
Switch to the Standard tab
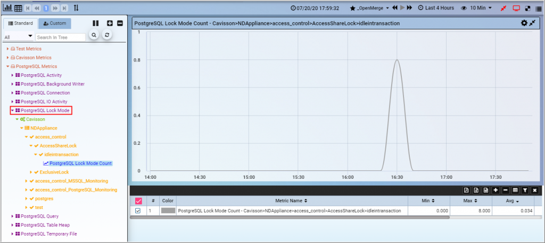(x=21, y=23)
